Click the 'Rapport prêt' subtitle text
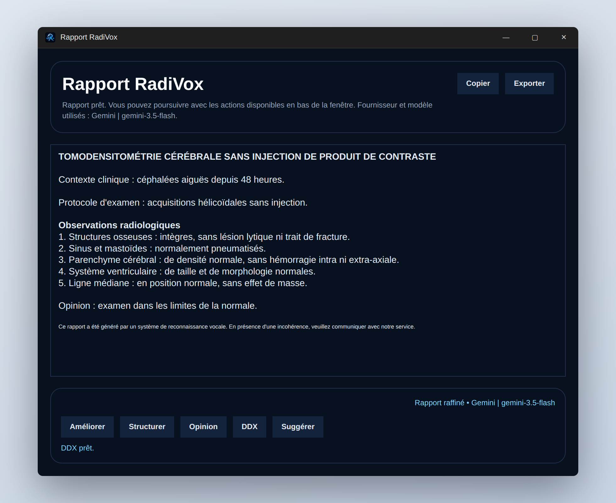616x503 pixels. tap(247, 110)
